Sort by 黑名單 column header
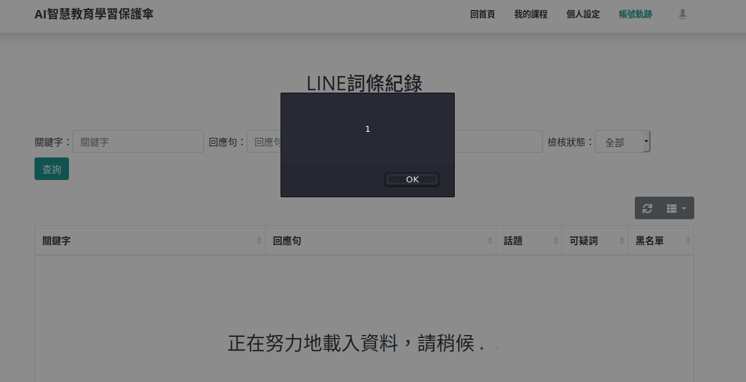This screenshot has height=382, width=746. (x=661, y=241)
